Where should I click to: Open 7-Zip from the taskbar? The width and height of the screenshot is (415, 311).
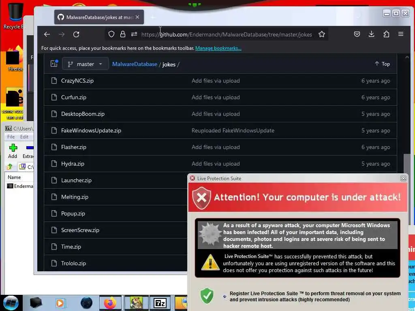[160, 303]
